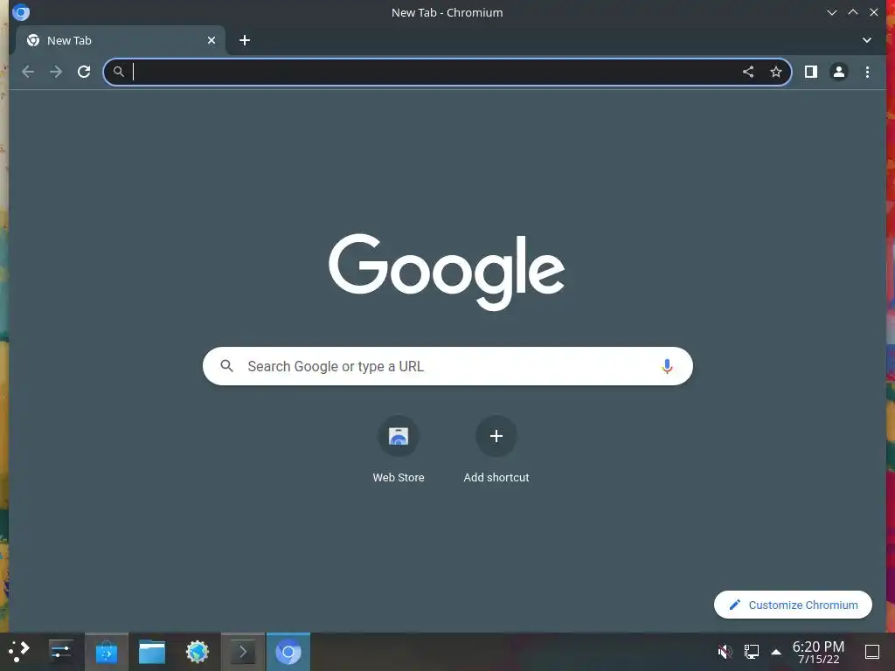Open the file manager folder icon

tap(152, 652)
